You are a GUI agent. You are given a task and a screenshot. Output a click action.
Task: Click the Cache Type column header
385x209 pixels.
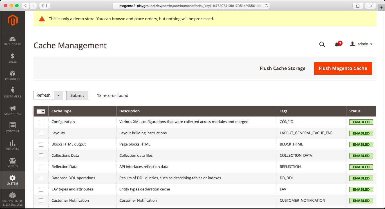(x=82, y=111)
